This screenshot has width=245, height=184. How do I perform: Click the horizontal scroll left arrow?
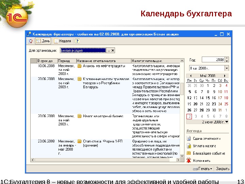click(33, 160)
